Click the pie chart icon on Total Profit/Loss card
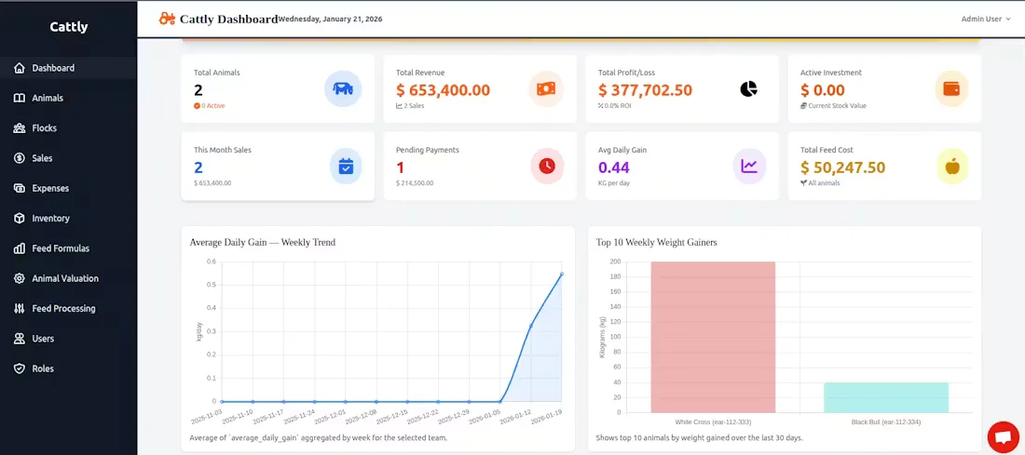The height and width of the screenshot is (455, 1025). [748, 88]
